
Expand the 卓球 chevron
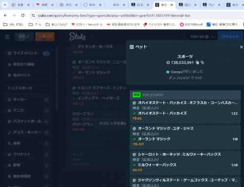(x=46, y=144)
